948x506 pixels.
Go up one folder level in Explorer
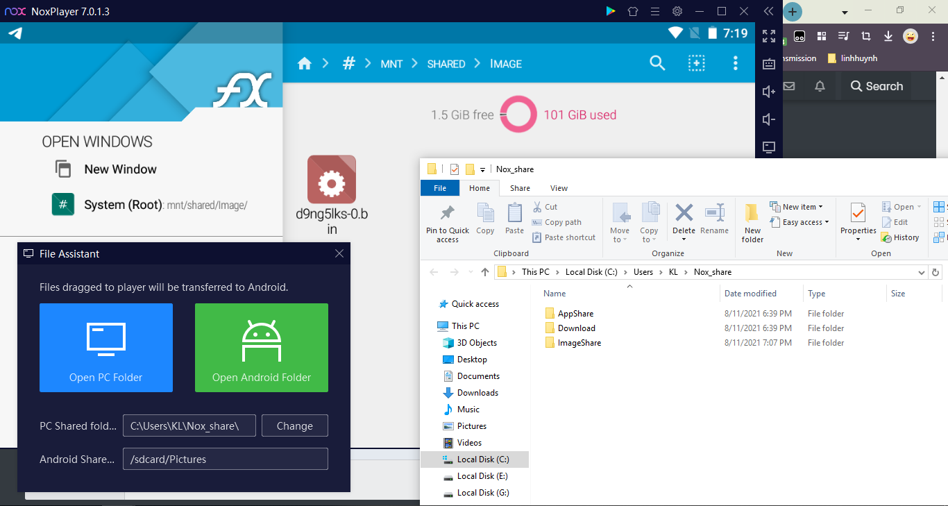coord(484,272)
